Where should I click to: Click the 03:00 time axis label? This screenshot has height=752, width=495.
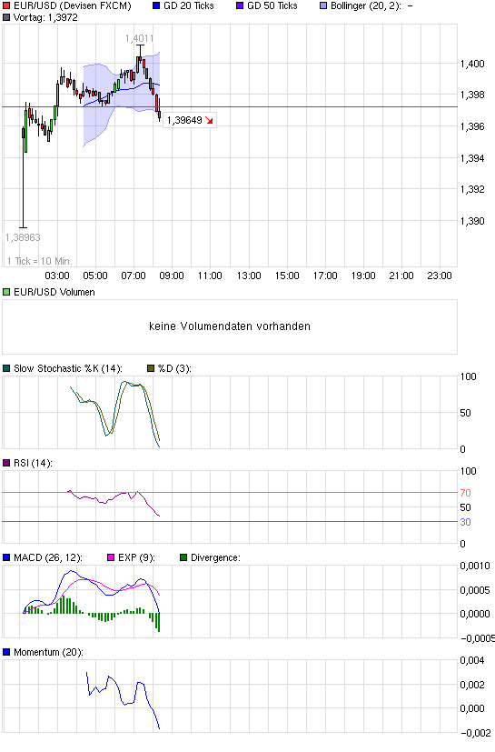pyautogui.click(x=57, y=276)
